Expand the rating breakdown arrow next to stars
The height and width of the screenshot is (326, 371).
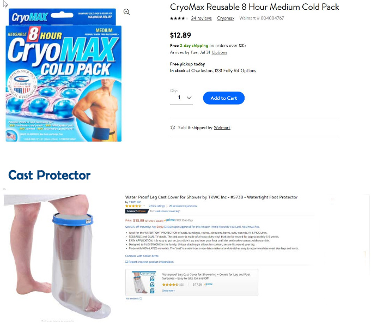[144, 206]
